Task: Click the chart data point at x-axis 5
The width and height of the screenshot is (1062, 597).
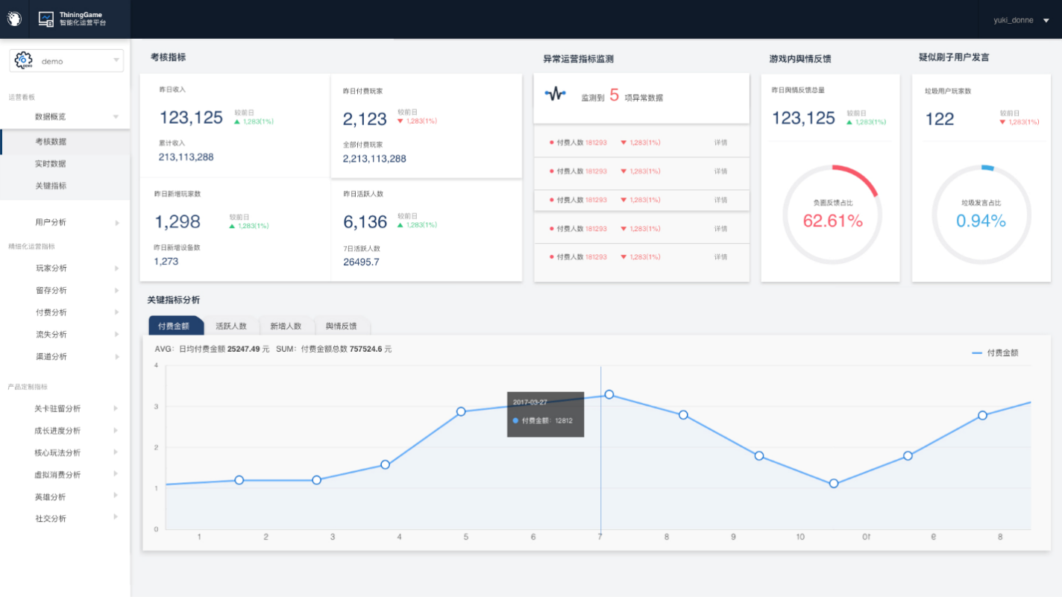Action: coord(461,411)
